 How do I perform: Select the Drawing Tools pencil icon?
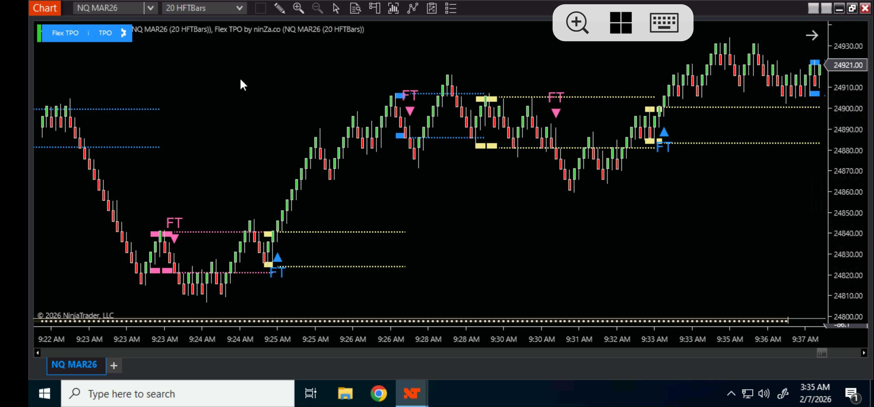click(x=279, y=8)
